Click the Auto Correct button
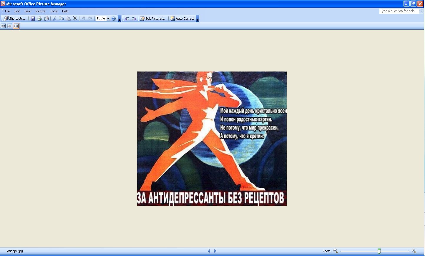The image size is (425, 256). (x=182, y=19)
